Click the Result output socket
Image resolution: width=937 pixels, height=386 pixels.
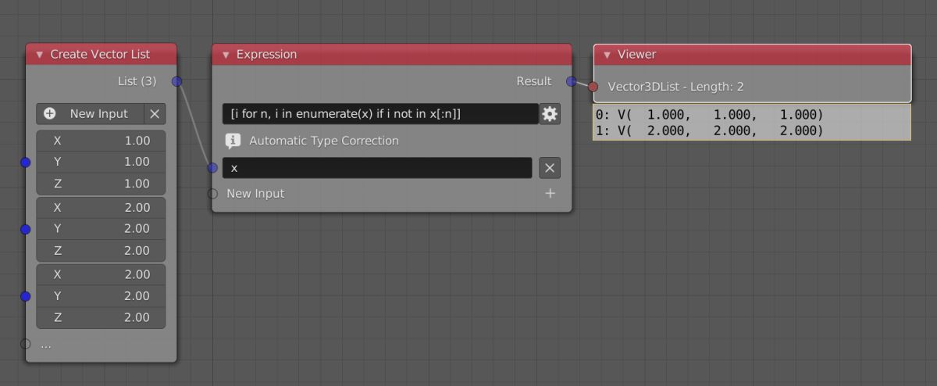(x=572, y=81)
